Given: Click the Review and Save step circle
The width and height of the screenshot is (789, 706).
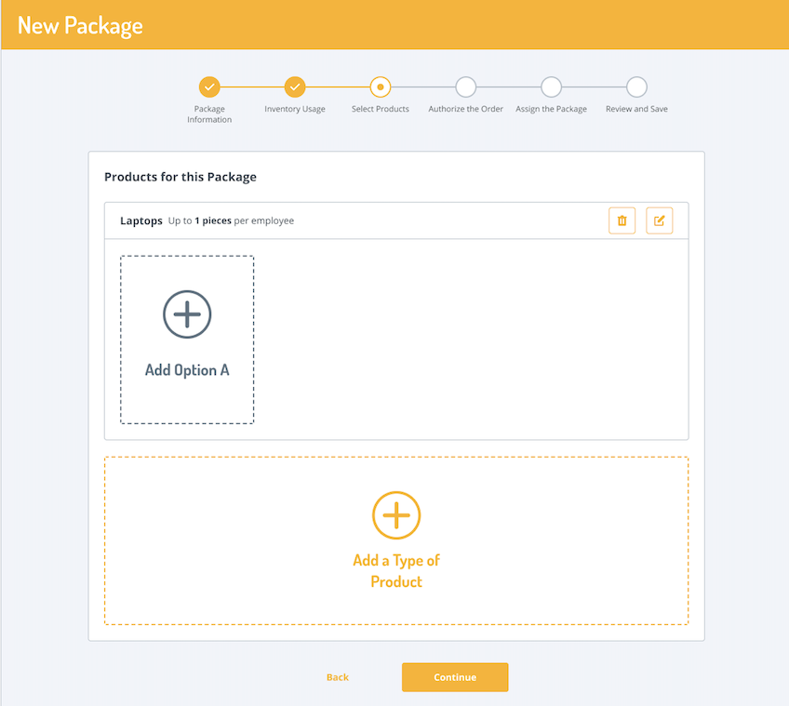Looking at the screenshot, I should 635,87.
